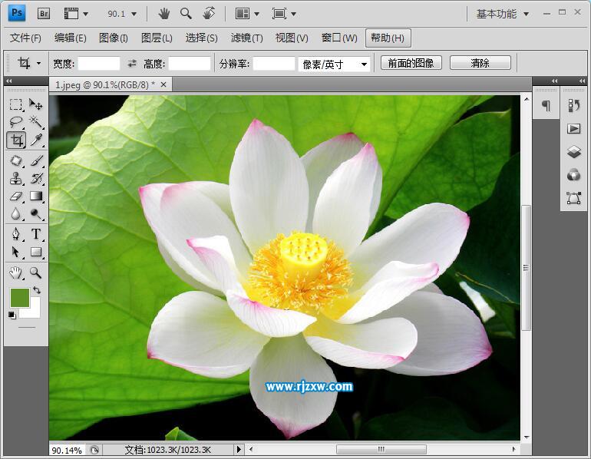591x459 pixels.
Task: Open the 图像(I) menu
Action: 113,38
